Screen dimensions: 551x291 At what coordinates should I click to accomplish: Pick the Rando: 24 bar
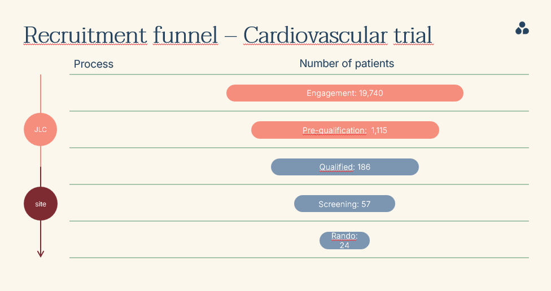(x=344, y=241)
